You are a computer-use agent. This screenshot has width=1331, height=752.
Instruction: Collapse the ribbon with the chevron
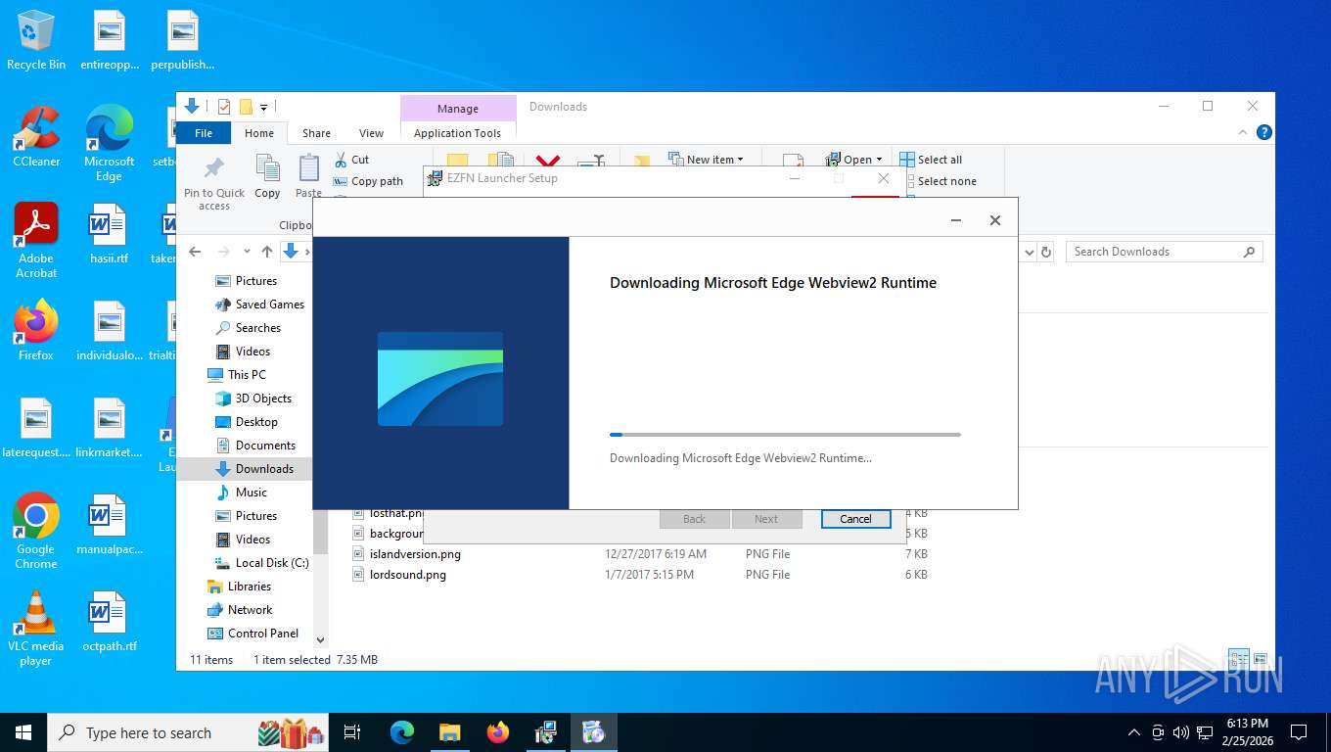(1244, 132)
